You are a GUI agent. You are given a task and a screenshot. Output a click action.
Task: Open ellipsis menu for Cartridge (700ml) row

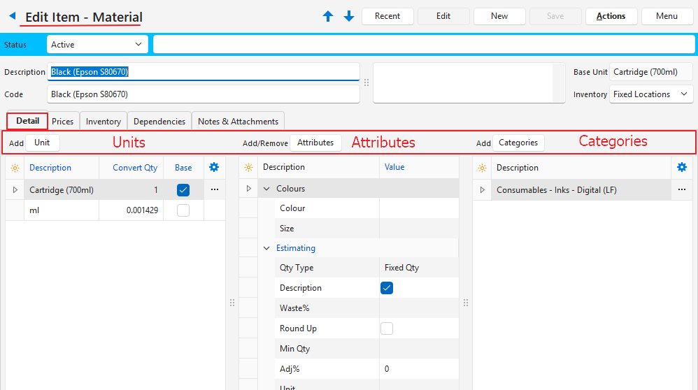click(214, 189)
